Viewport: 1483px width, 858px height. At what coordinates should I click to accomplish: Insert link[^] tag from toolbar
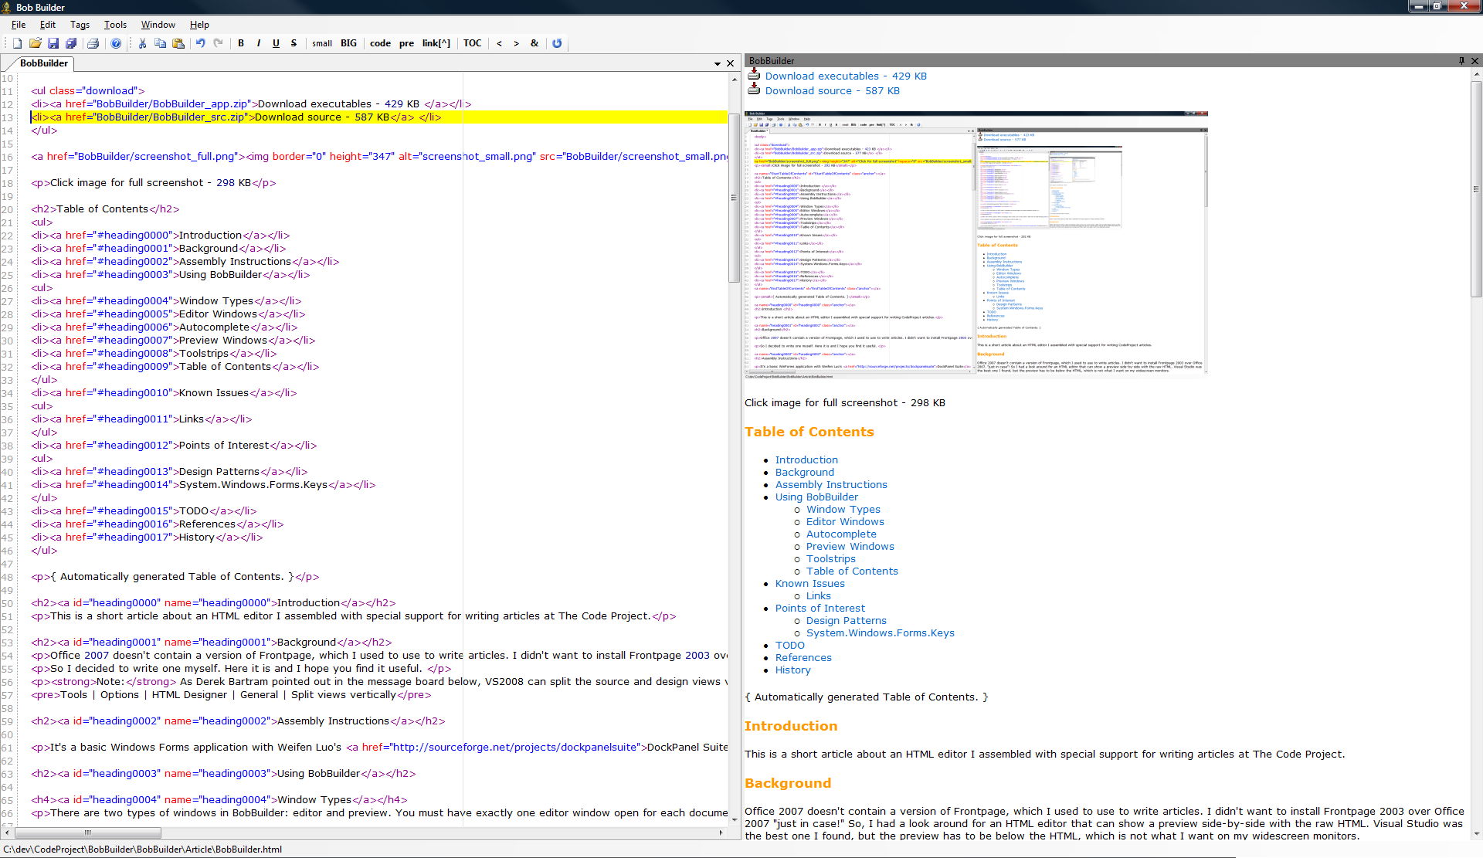pos(436,43)
